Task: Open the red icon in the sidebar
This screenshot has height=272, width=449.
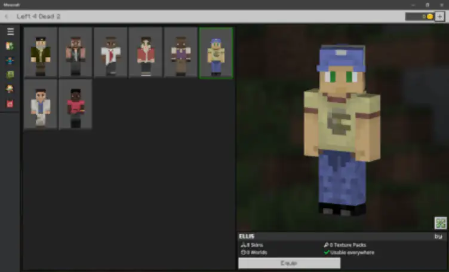Action: pos(10,104)
